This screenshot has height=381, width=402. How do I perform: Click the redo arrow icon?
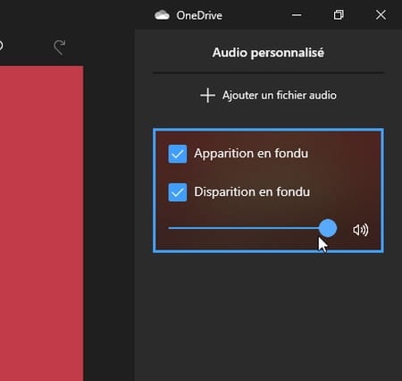(60, 47)
